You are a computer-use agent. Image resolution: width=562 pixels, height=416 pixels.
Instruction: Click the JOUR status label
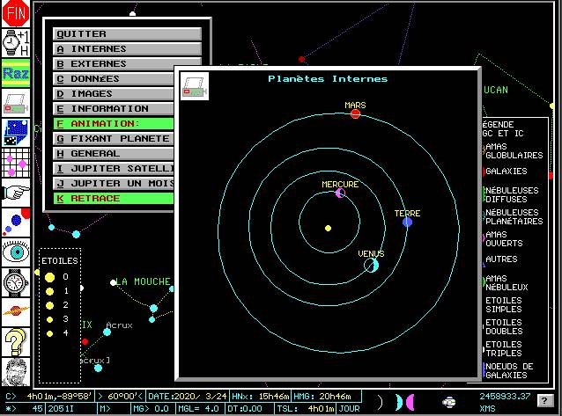coord(349,408)
